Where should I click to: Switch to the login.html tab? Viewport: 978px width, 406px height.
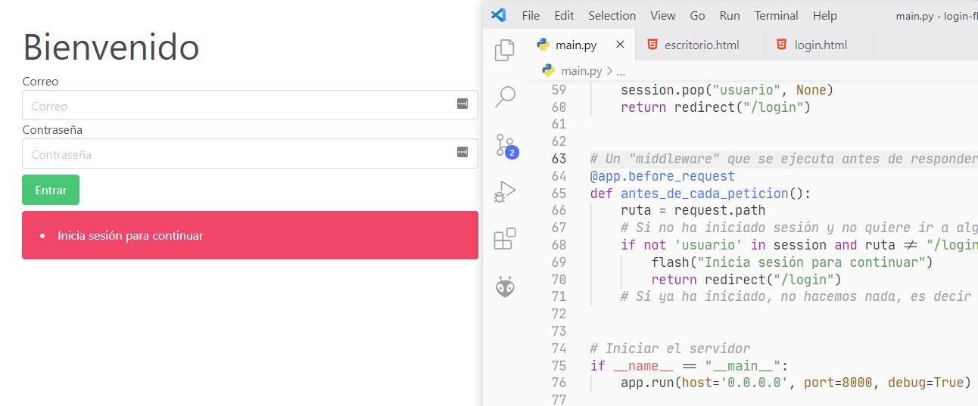[x=820, y=45]
